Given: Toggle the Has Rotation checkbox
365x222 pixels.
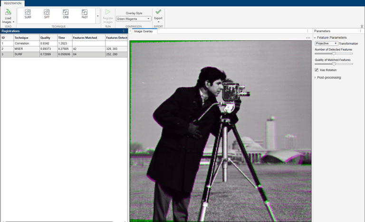Looking at the screenshot, I should click(317, 70).
